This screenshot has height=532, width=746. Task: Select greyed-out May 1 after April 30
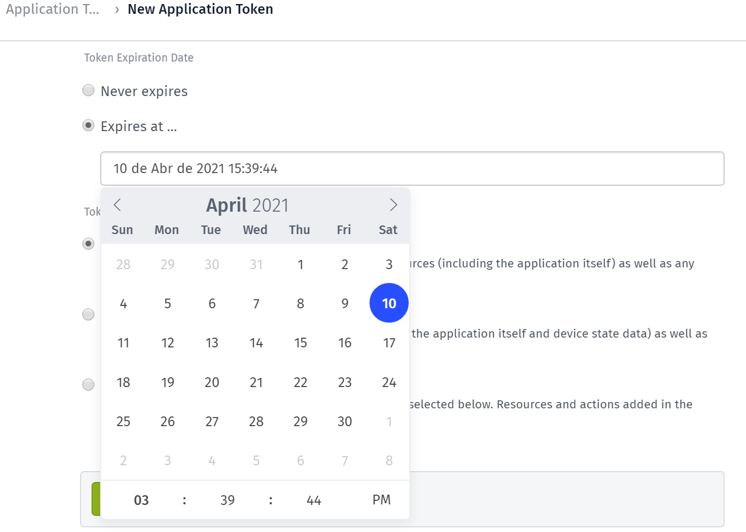click(389, 422)
